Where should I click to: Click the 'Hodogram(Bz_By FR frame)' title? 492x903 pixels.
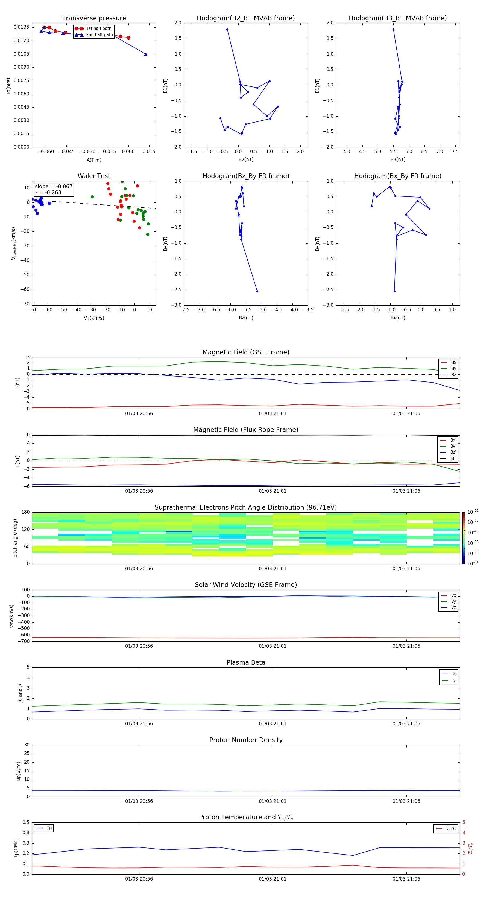point(246,176)
